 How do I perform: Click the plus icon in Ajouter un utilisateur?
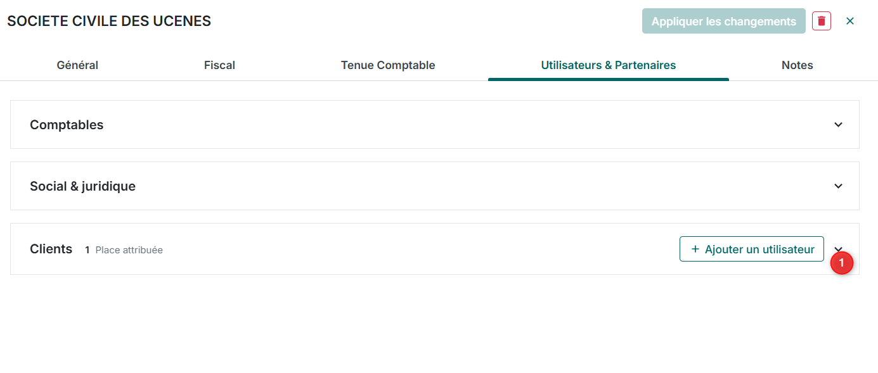[x=695, y=249]
